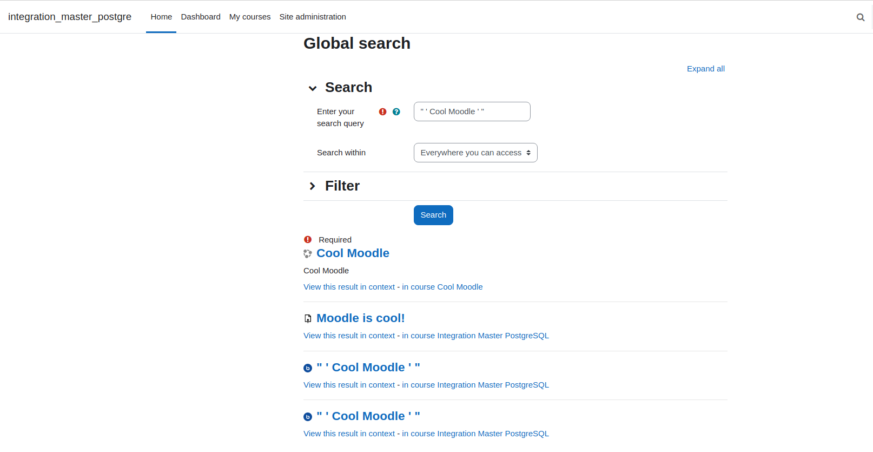Click the page icon beside Moodle is cool!
This screenshot has height=452, width=873.
pos(308,318)
